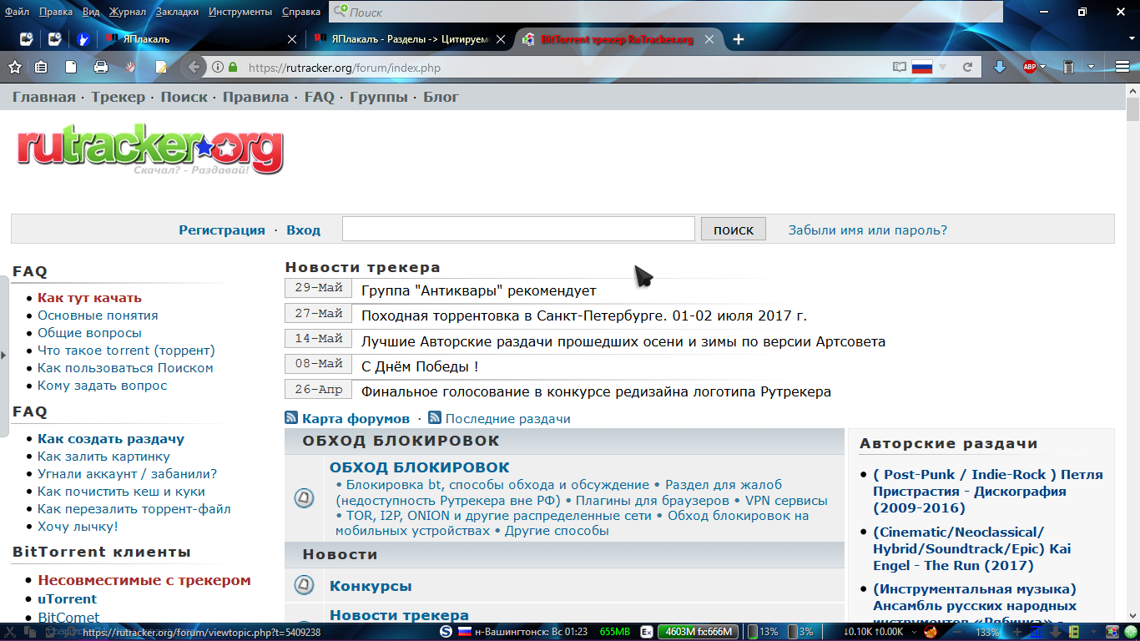Click inside the site search text field
The width and height of the screenshot is (1140, 641).
(x=518, y=229)
